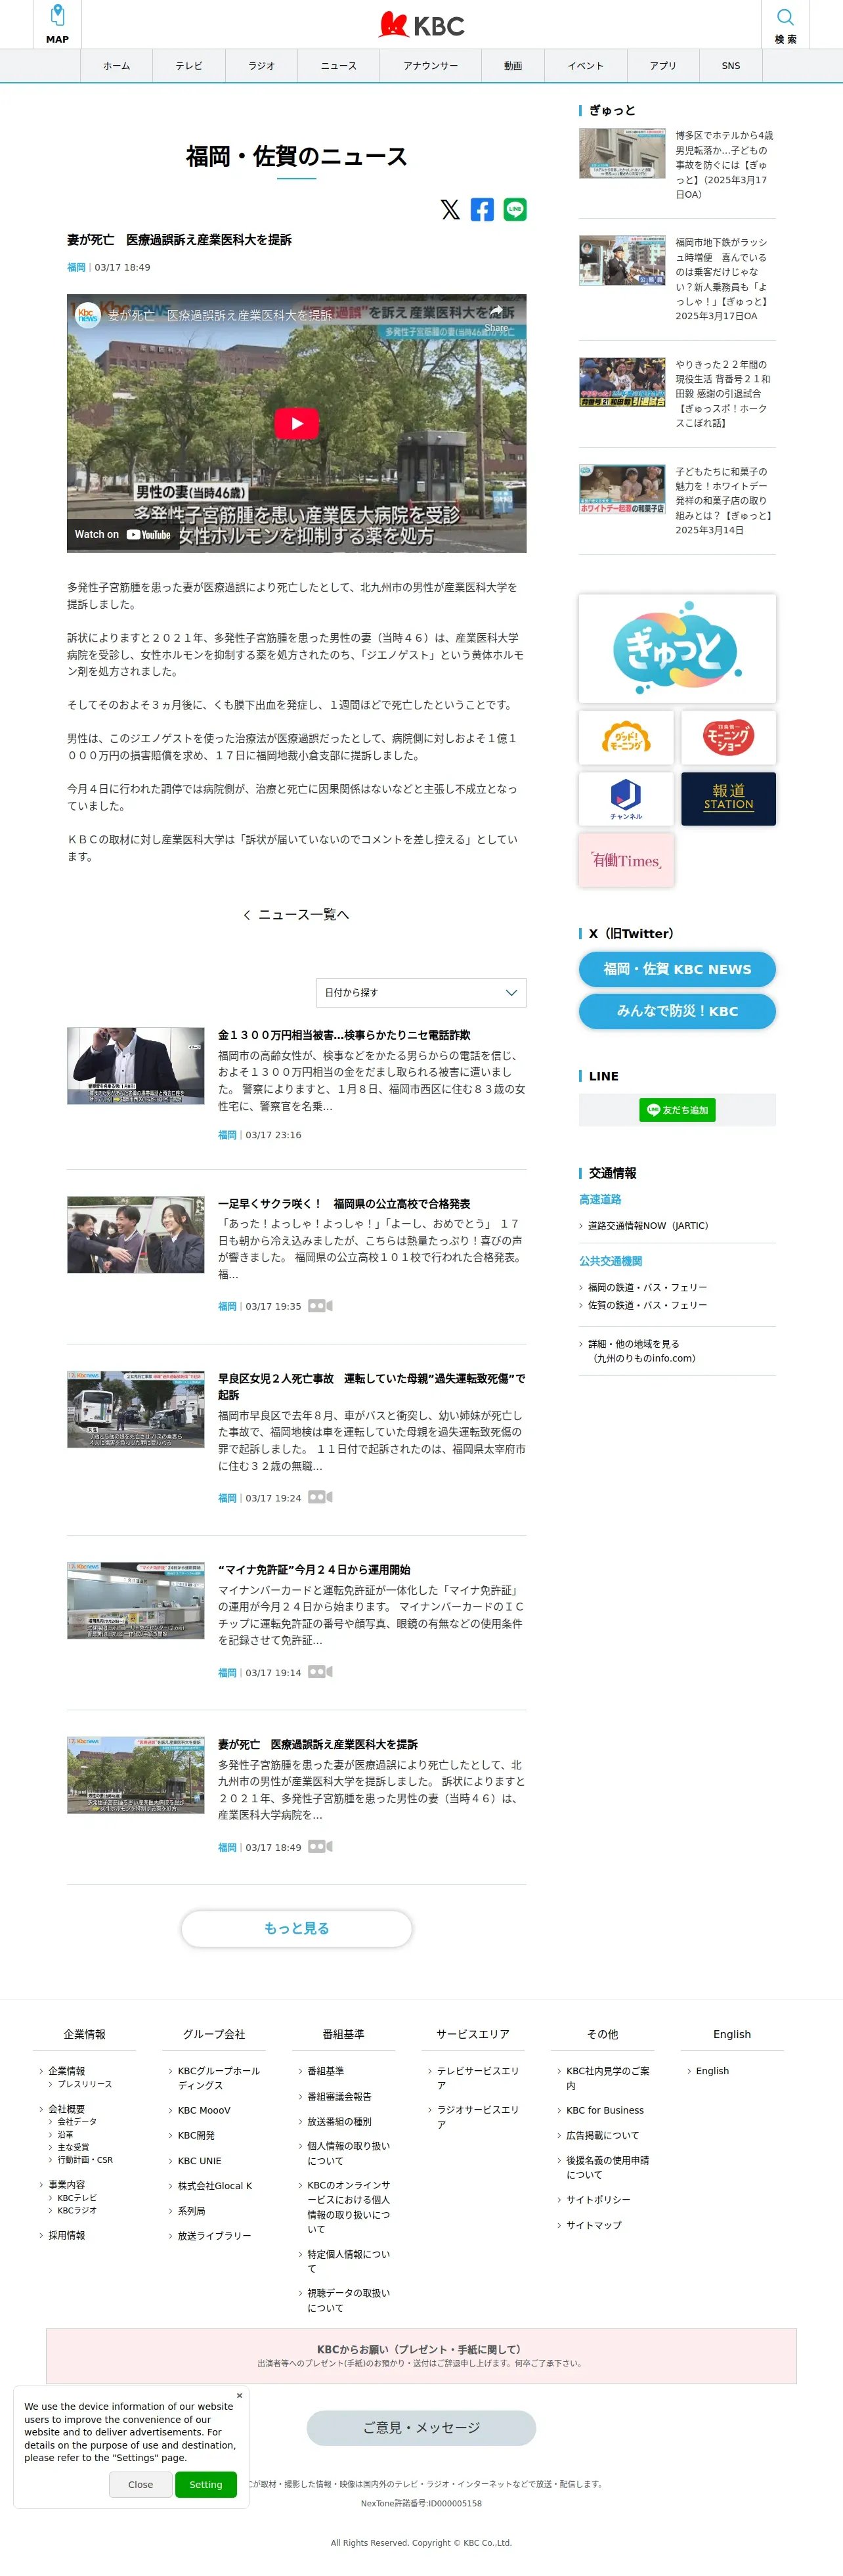
Task: Open 詳細・他の地域を見る transit link
Action: pos(641,1351)
